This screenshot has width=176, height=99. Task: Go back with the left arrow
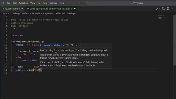[x=79, y=3]
